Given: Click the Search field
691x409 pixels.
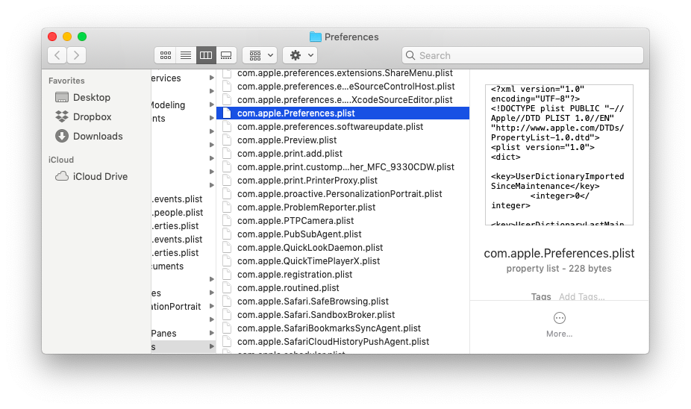Looking at the screenshot, I should pos(522,55).
